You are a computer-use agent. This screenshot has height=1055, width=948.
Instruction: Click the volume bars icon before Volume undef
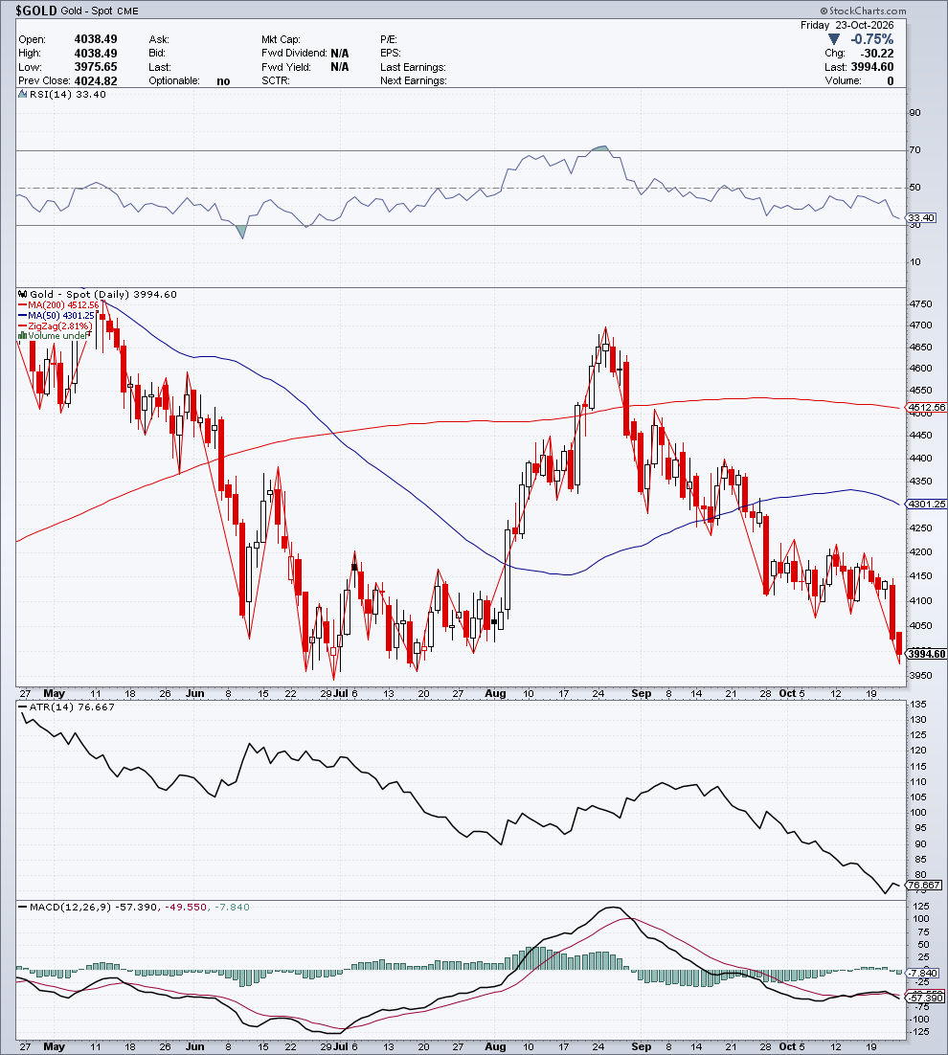tap(22, 336)
